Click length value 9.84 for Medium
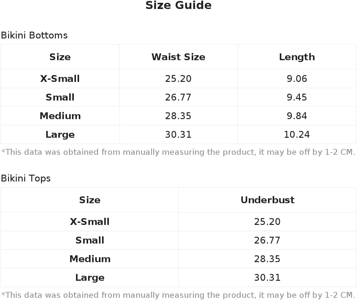The image size is (357, 300). 297,116
